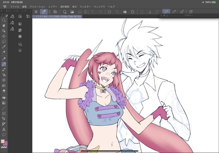219x153 pixels.
Task: Select the Figure line tool
Action: (4, 108)
